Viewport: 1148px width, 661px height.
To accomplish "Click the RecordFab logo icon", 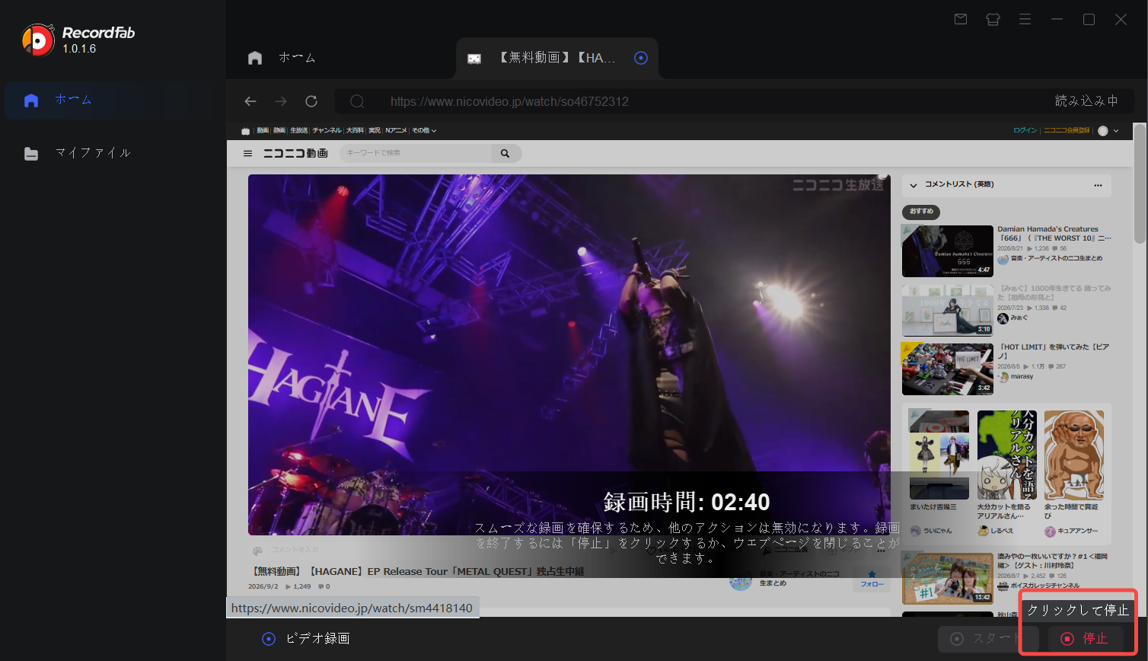I will [37, 40].
